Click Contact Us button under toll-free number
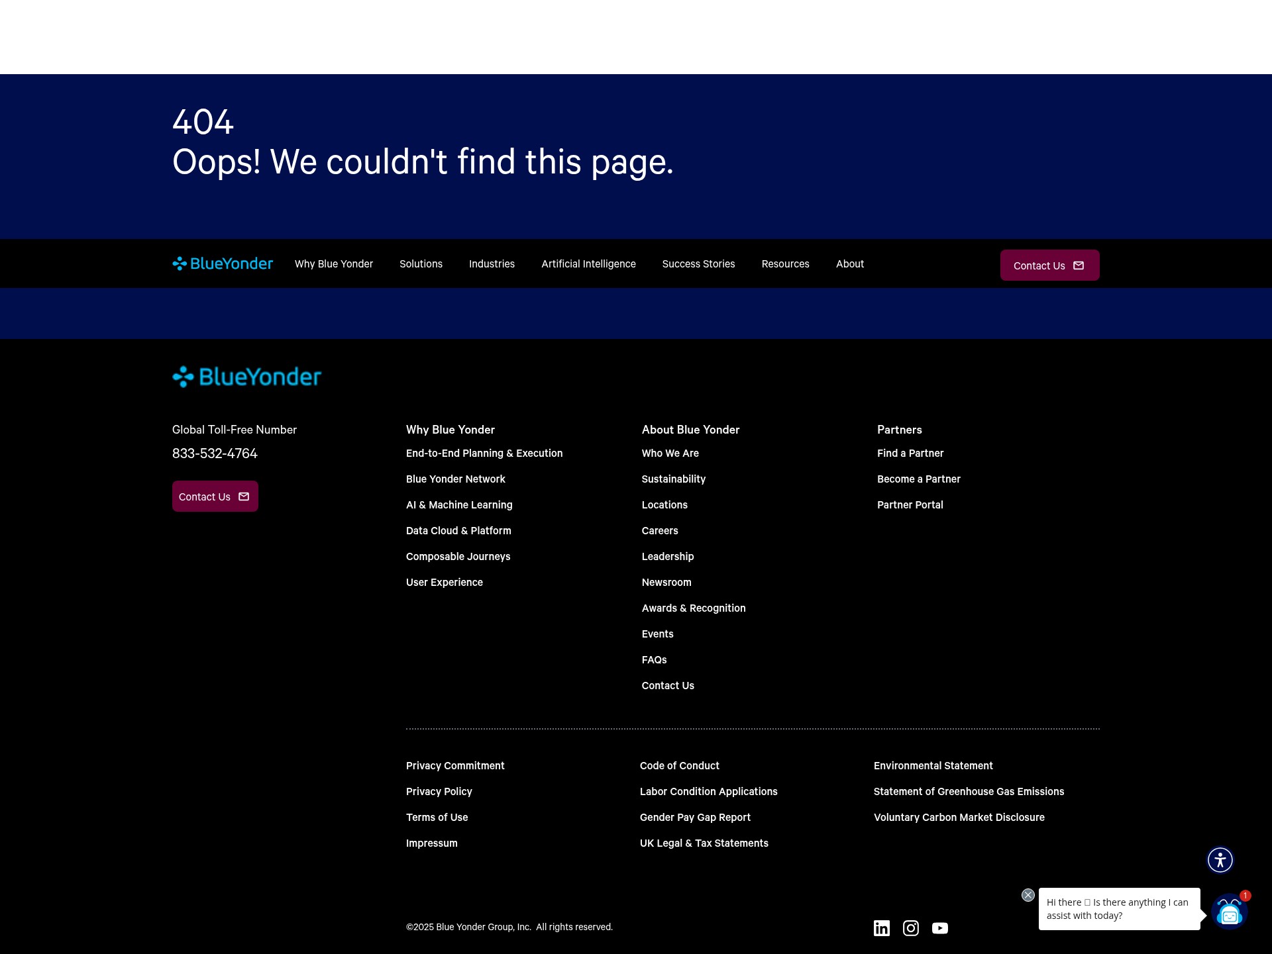Screen dimensions: 1272x954 [x=215, y=496]
